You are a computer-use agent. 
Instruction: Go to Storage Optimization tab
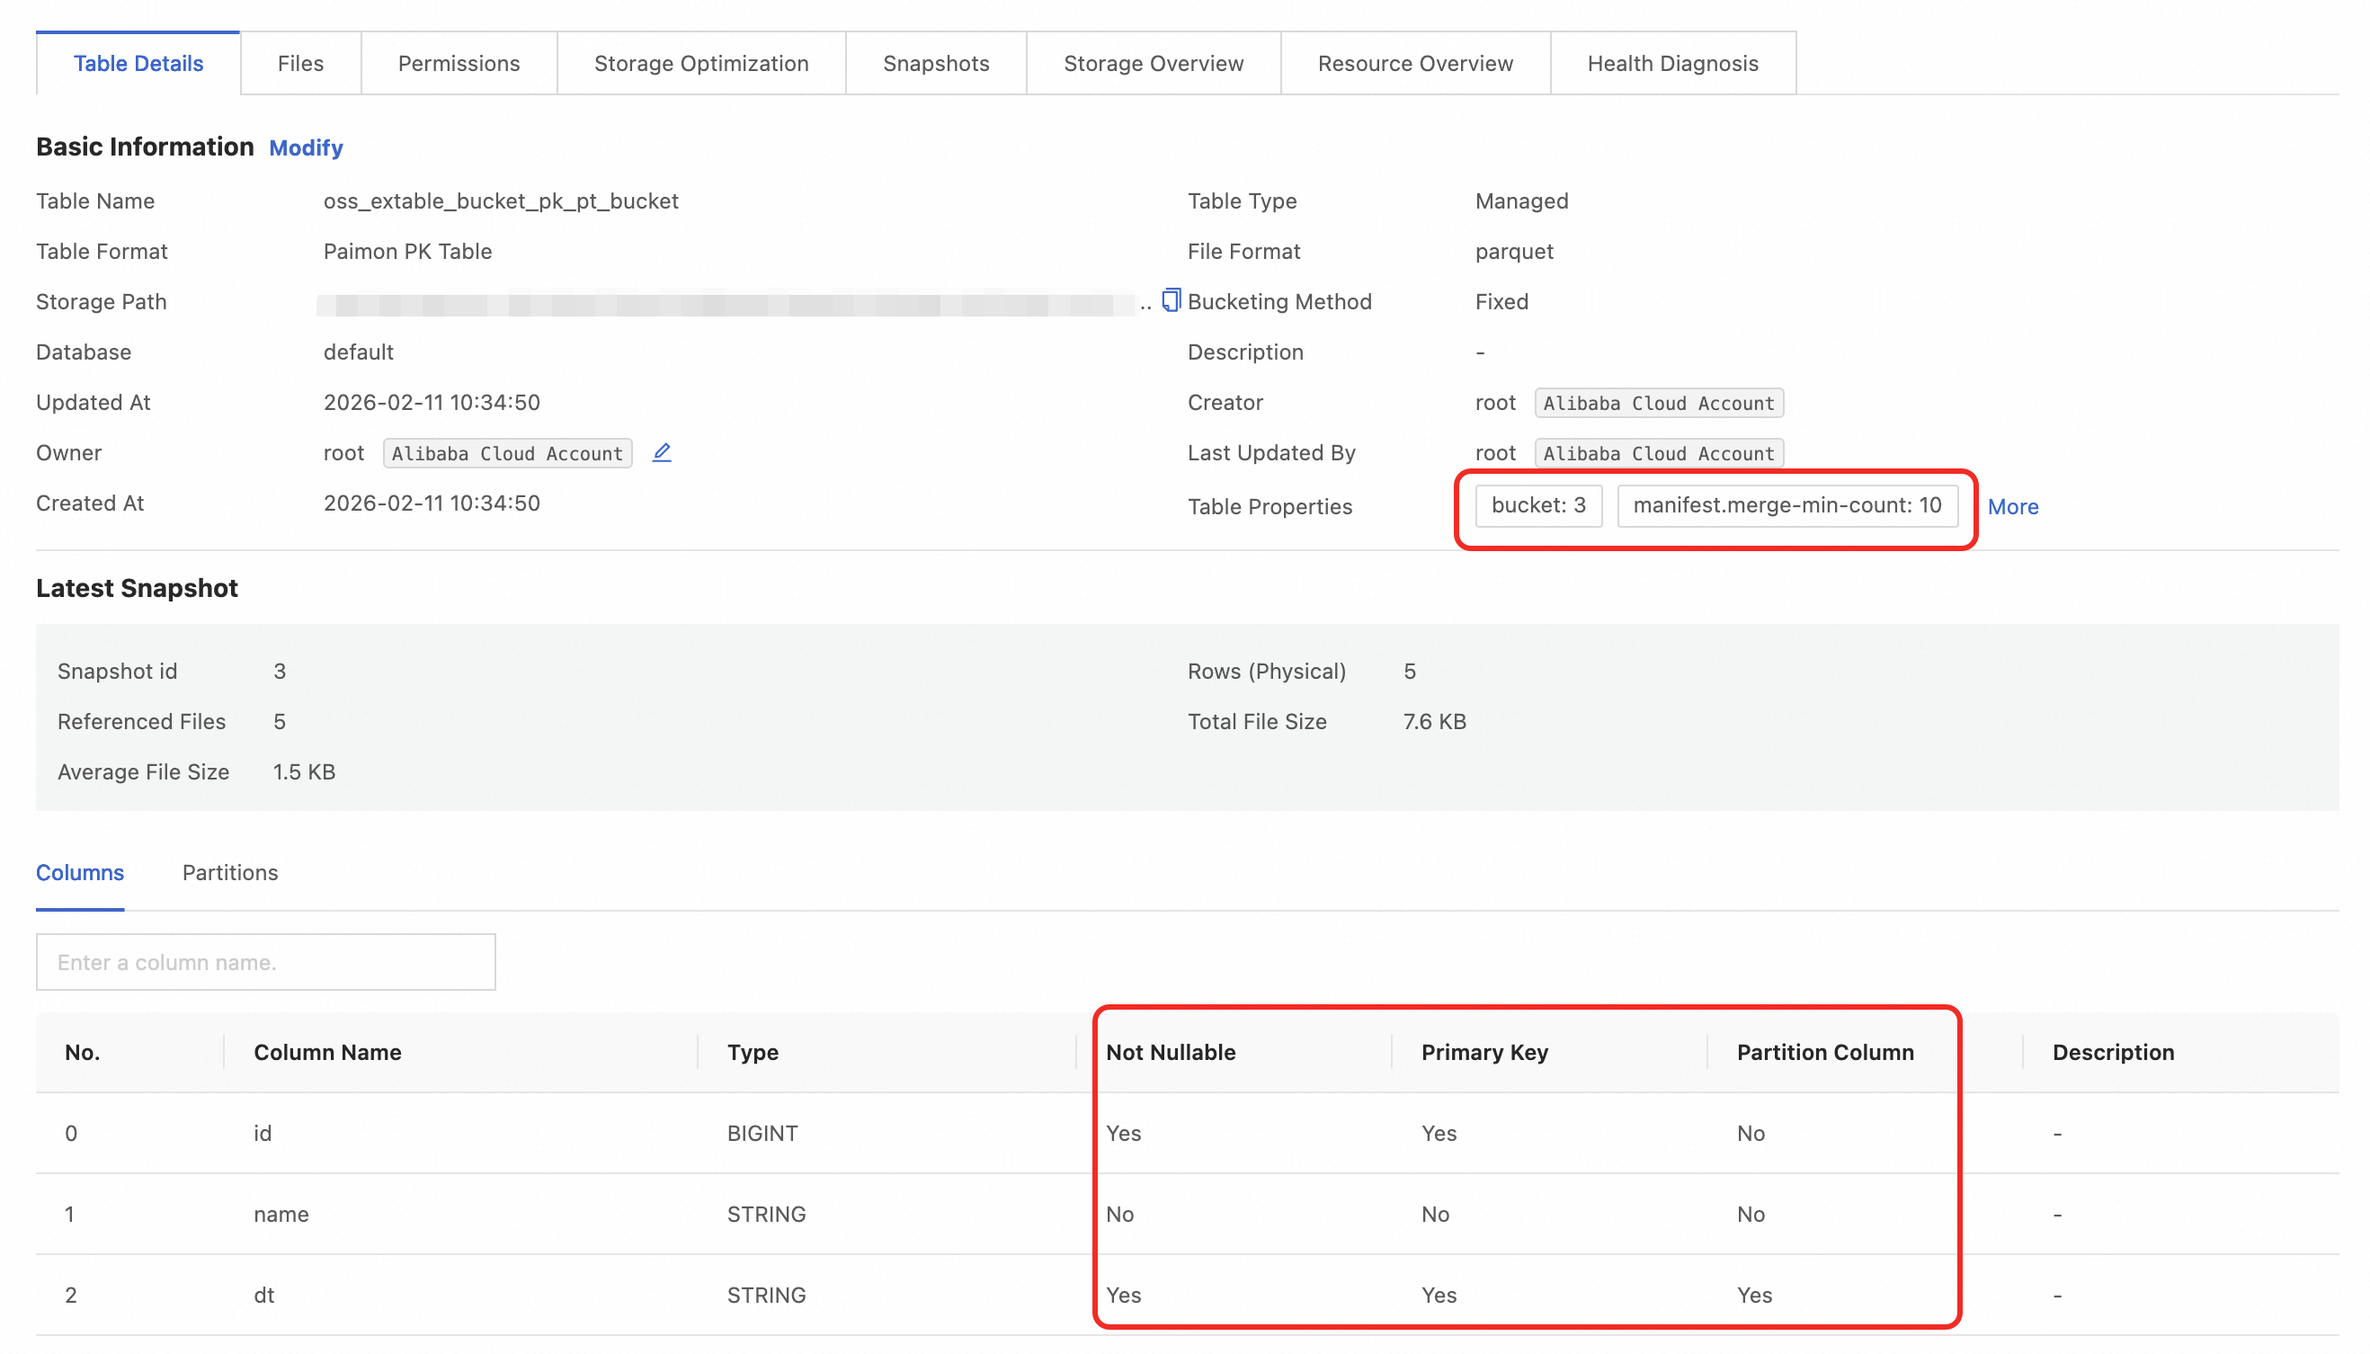click(x=701, y=63)
